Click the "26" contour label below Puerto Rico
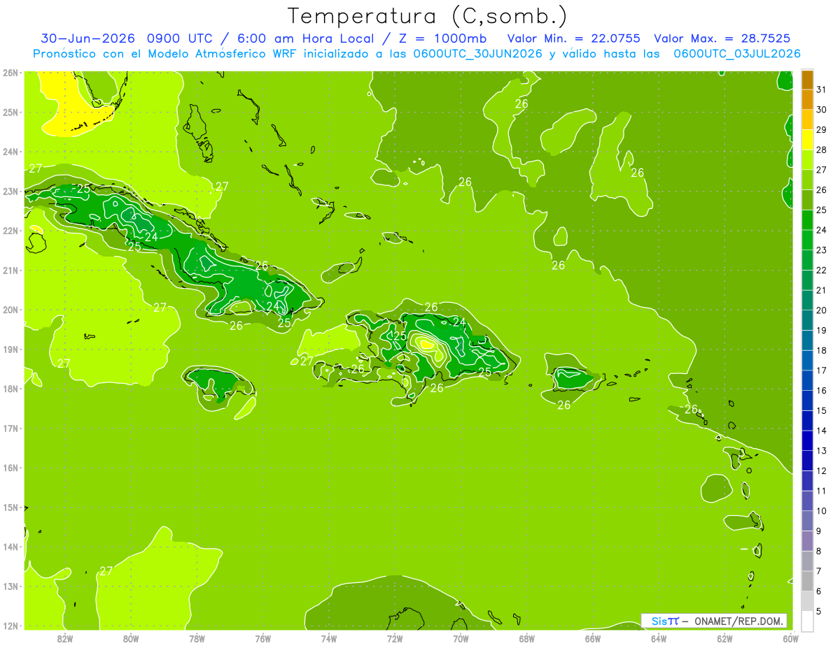Image resolution: width=840 pixels, height=648 pixels. (564, 405)
